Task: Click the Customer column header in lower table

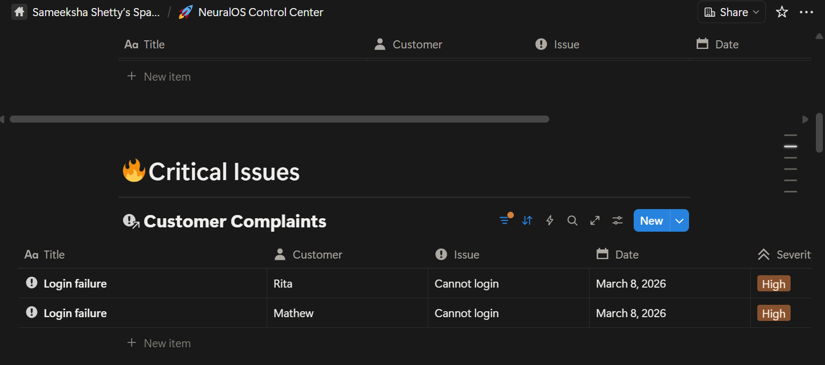Action: 317,255
